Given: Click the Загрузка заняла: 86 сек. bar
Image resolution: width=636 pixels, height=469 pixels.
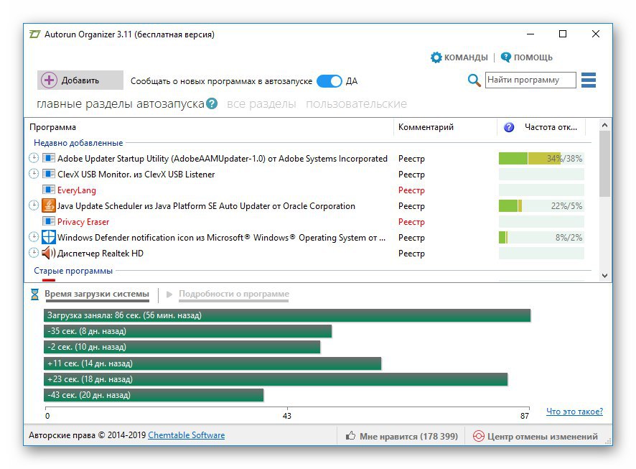Looking at the screenshot, I should 287,315.
